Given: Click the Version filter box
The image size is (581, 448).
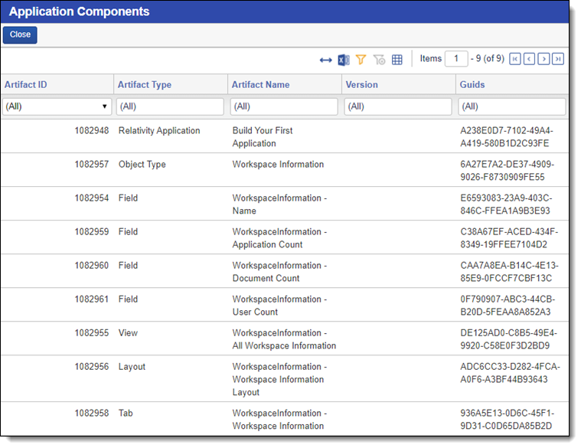Looking at the screenshot, I should point(398,106).
